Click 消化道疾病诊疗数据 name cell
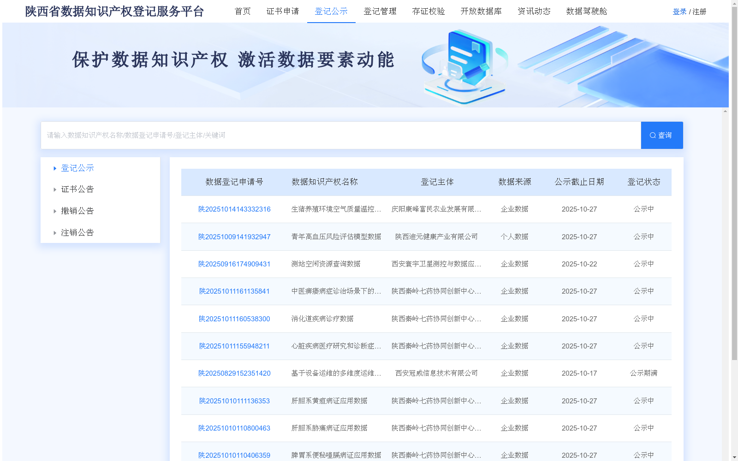The image size is (738, 461). click(x=322, y=319)
